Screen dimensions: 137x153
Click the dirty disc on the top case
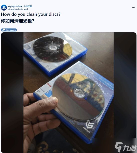(x=53, y=49)
